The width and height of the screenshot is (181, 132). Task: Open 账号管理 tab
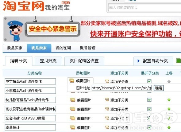coord(88,48)
